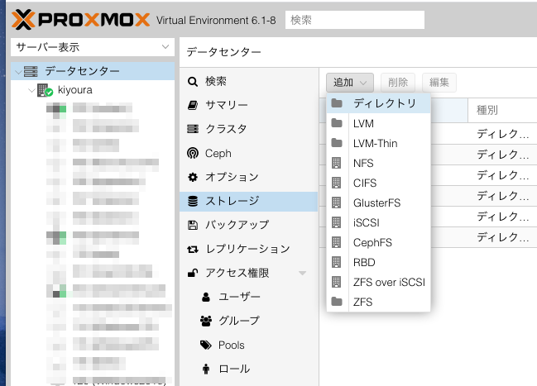Click the building icon next to GlusterFS
This screenshot has height=386, width=537.
pos(337,203)
